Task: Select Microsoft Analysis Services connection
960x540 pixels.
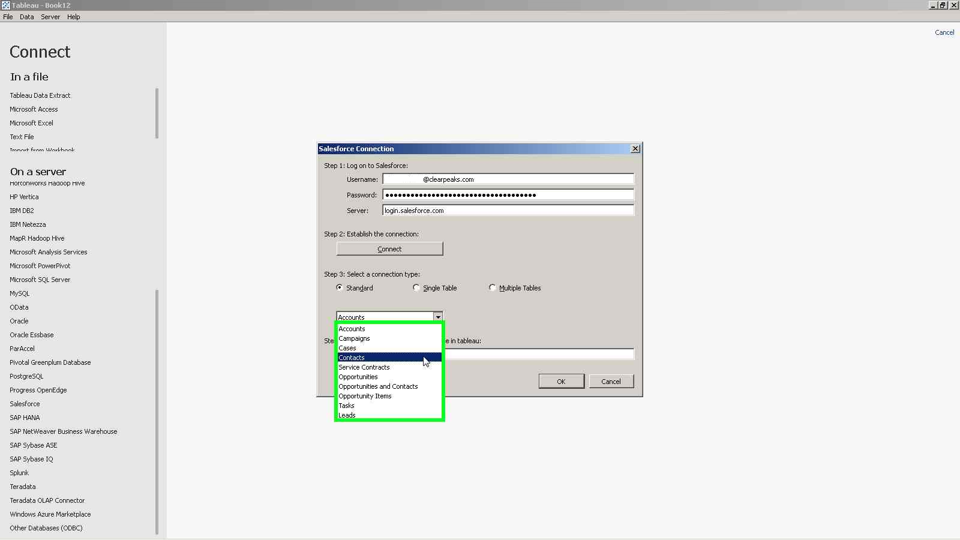Action: (x=48, y=252)
